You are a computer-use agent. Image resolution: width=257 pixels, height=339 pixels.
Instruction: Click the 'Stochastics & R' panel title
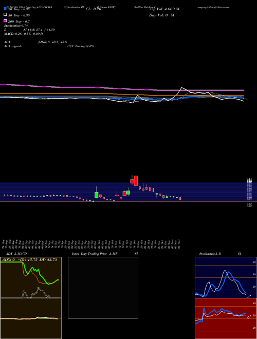[210, 254]
